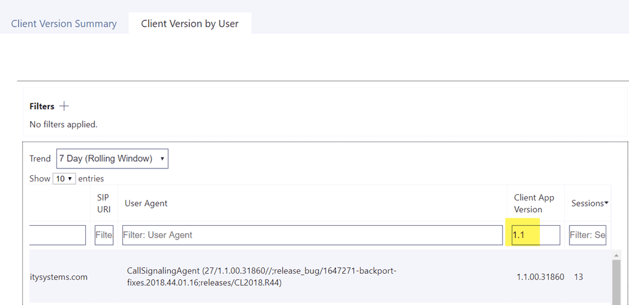Click the Sessions column sort arrow
Image resolution: width=629 pixels, height=305 pixels.
[606, 203]
